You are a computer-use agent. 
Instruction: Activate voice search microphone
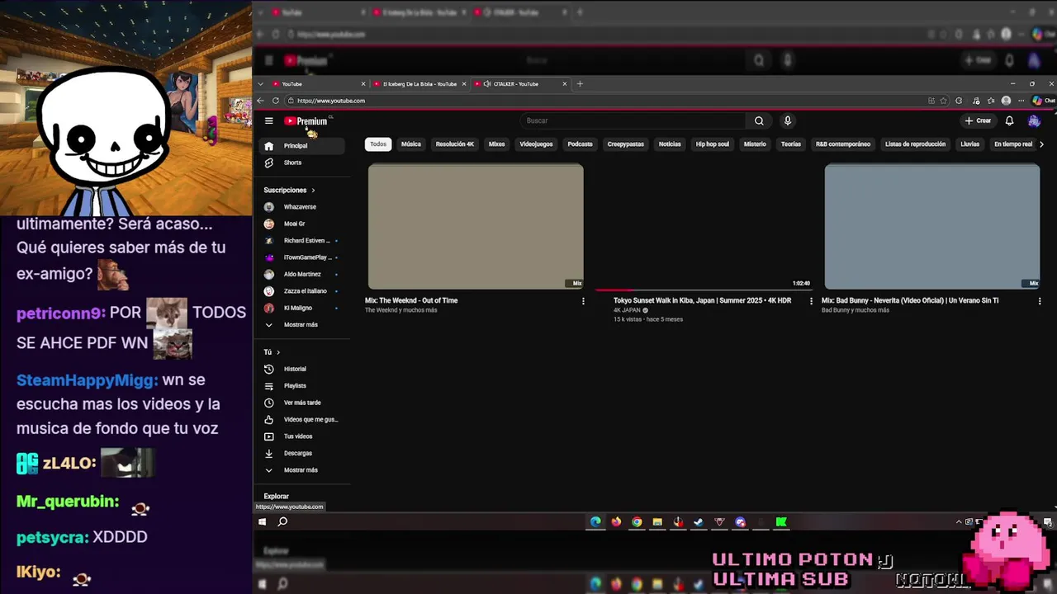[x=788, y=120]
